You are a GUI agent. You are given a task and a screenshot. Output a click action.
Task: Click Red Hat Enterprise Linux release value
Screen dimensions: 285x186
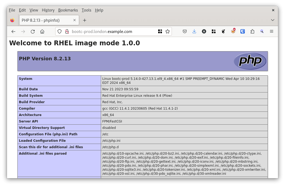tap(137, 95)
